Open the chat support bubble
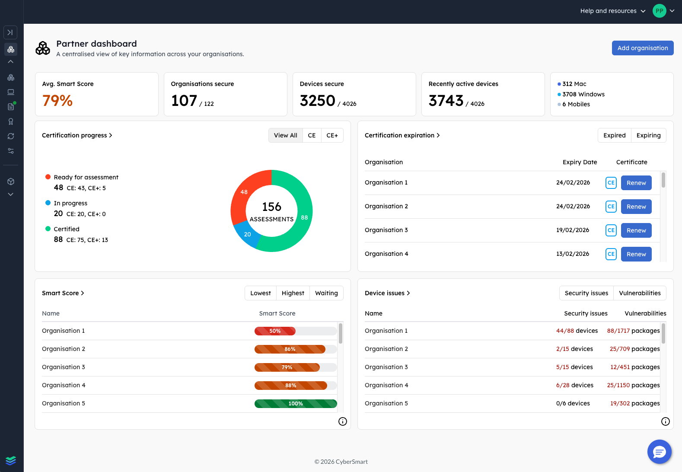This screenshot has width=682, height=472. [659, 452]
